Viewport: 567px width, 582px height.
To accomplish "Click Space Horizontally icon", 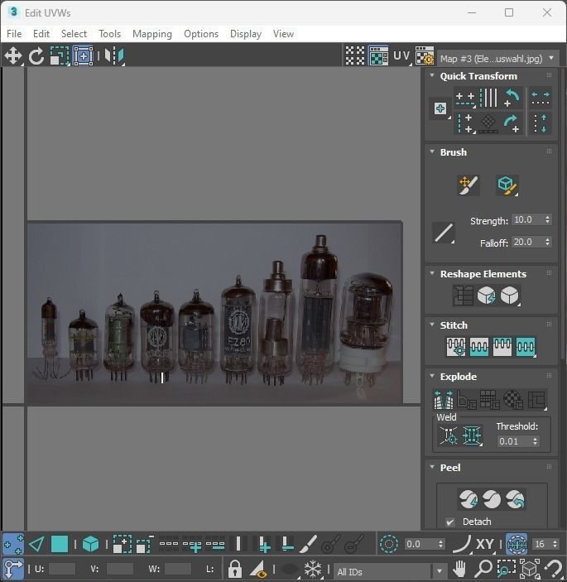I will point(541,99).
